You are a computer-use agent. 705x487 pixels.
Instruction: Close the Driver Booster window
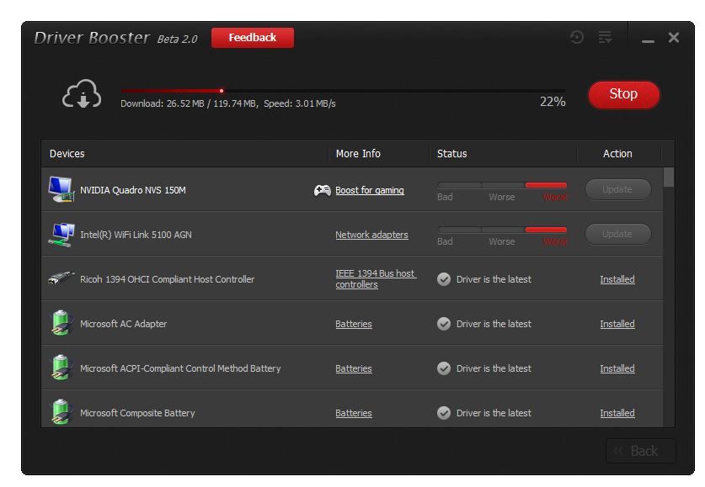pos(674,37)
